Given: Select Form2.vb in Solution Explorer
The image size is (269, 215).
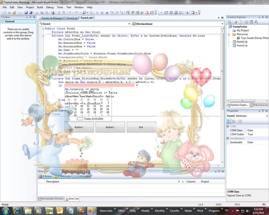Looking at the screenshot, I should (x=242, y=46).
